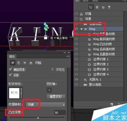Select the King layer name text

point(92,29)
